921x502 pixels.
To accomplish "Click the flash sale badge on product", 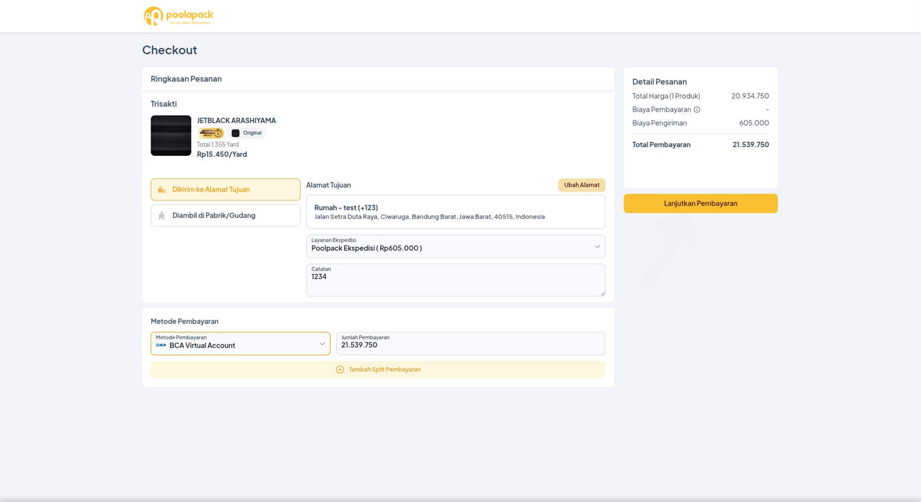I will click(x=211, y=133).
